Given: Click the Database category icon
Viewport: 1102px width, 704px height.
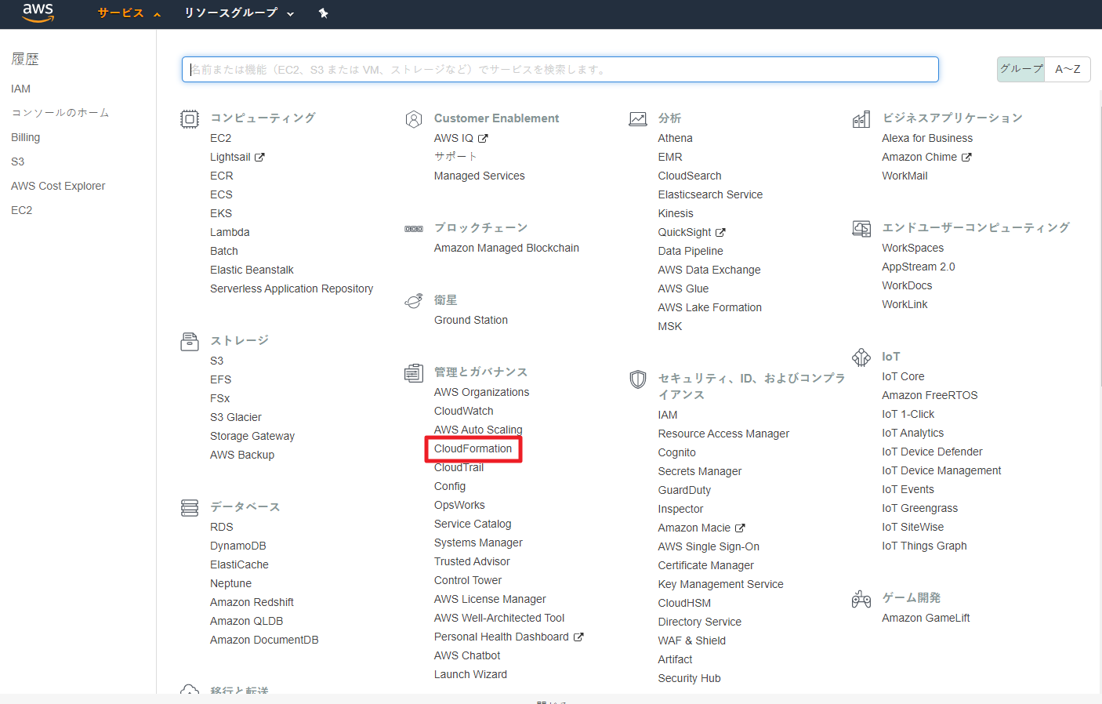Looking at the screenshot, I should 190,508.
